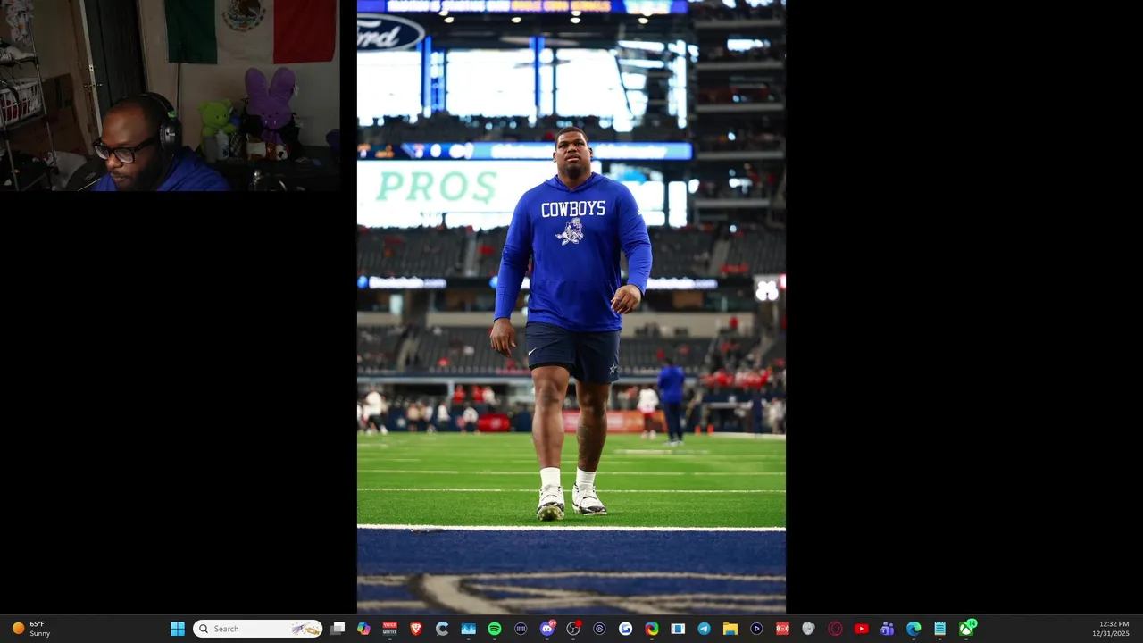Open Brave browser from the taskbar

pos(416,629)
